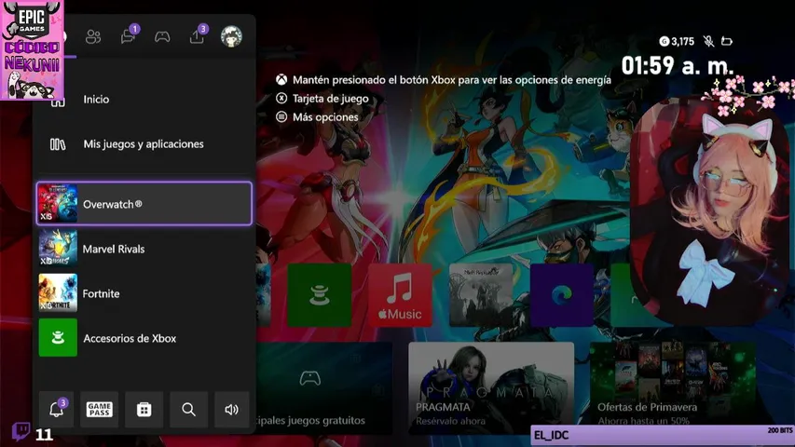Image resolution: width=795 pixels, height=447 pixels.
Task: Select the Overwatch entry in the guide
Action: [x=144, y=203]
